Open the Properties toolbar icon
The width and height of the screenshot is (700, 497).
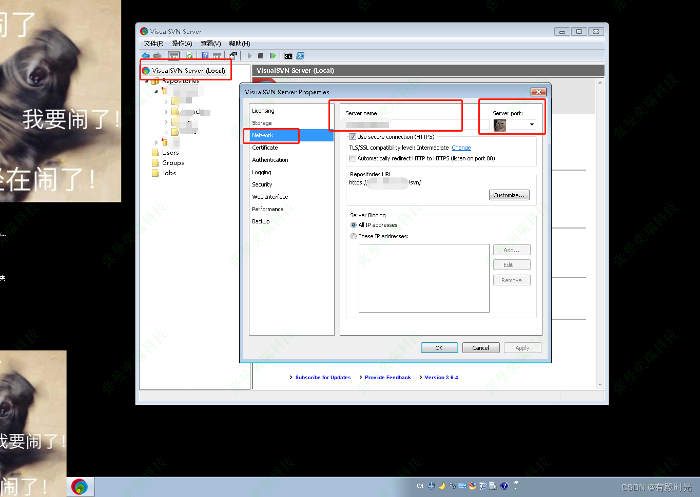pyautogui.click(x=233, y=56)
